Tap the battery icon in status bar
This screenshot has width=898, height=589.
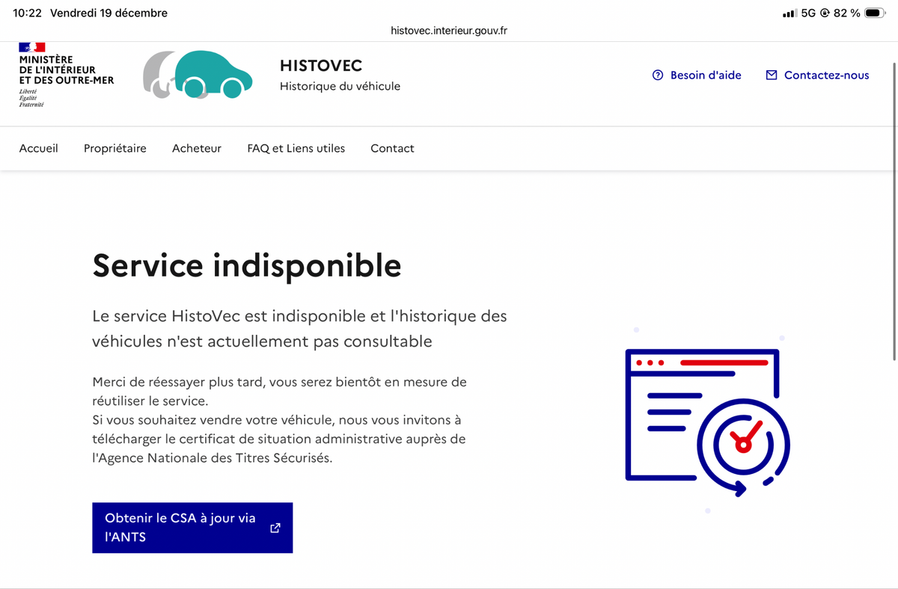point(874,13)
